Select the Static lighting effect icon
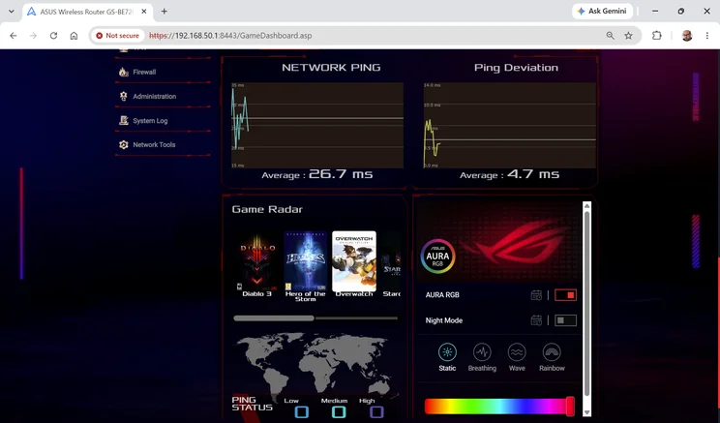 pos(447,352)
